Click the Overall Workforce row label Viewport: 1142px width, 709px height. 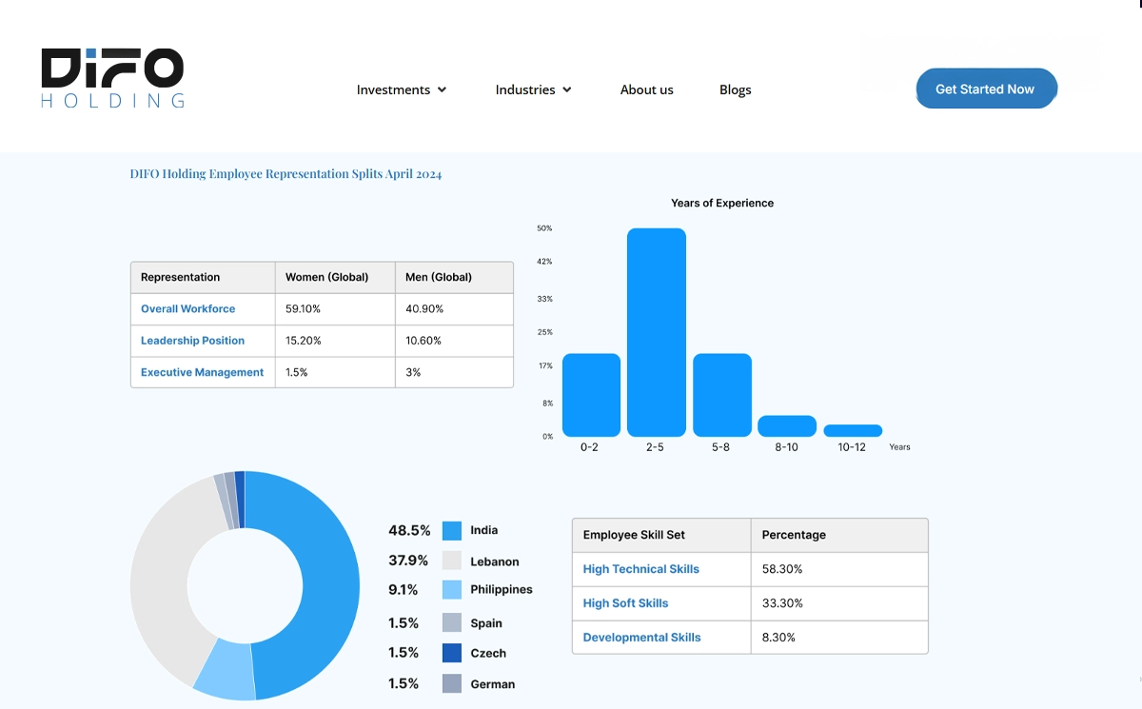pos(187,309)
